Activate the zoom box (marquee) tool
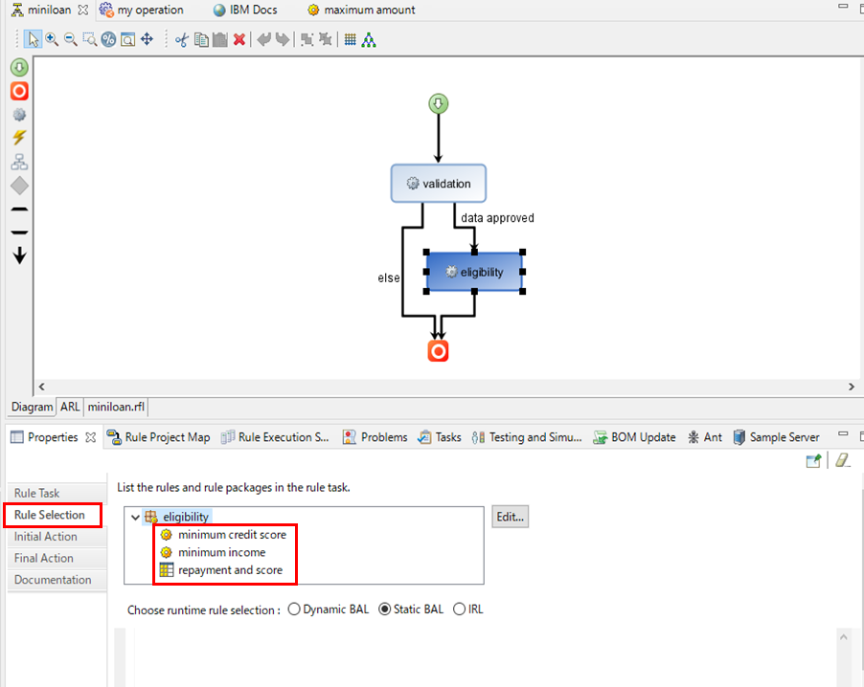 (90, 39)
